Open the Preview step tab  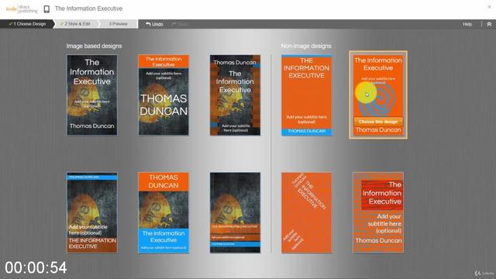(119, 24)
